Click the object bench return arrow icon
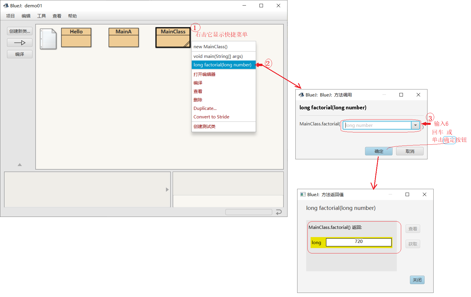471x297 pixels. pyautogui.click(x=279, y=212)
